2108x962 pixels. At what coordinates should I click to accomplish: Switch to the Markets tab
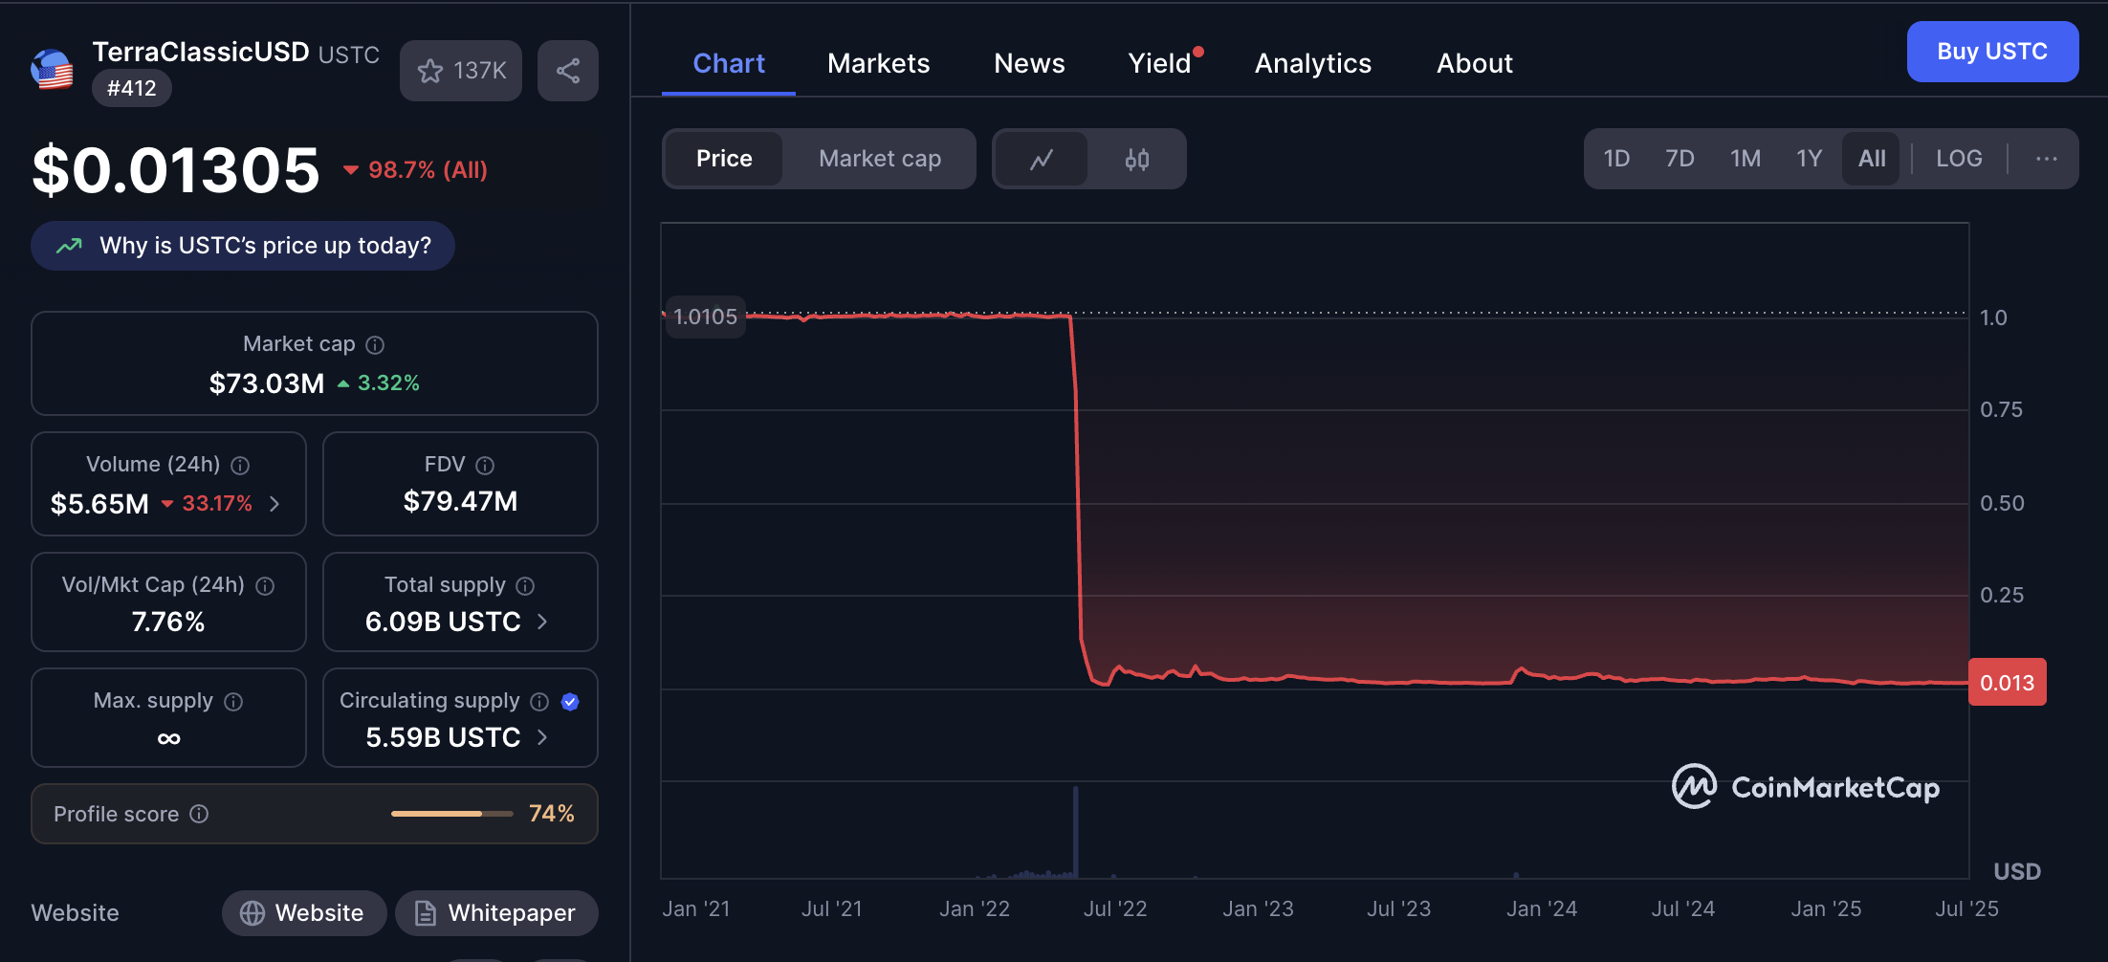pyautogui.click(x=878, y=63)
